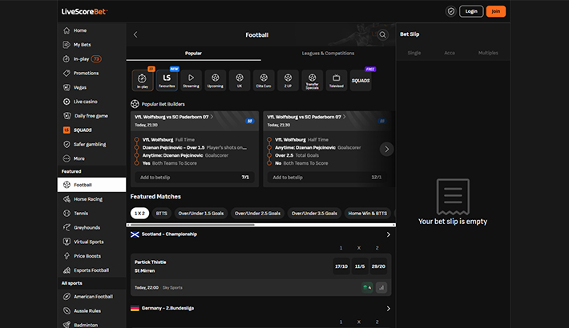Click the Login button
The width and height of the screenshot is (569, 328).
tap(471, 11)
